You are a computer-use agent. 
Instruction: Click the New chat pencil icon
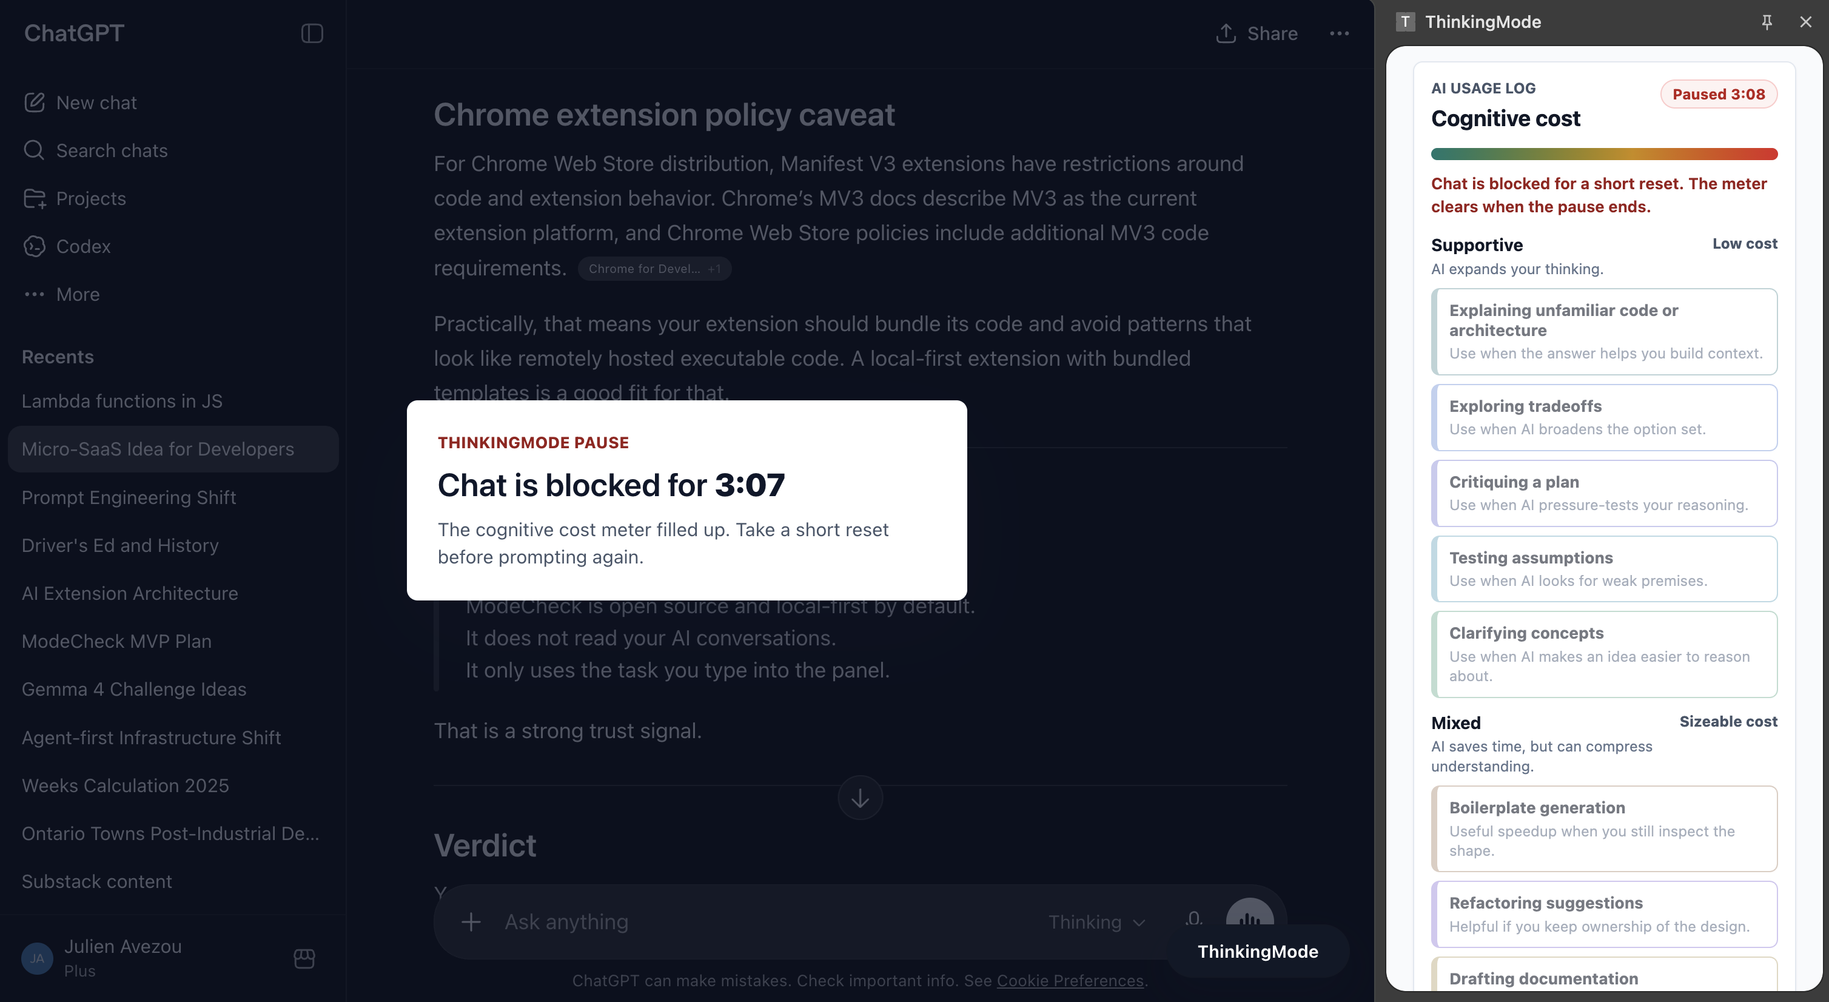click(x=34, y=103)
